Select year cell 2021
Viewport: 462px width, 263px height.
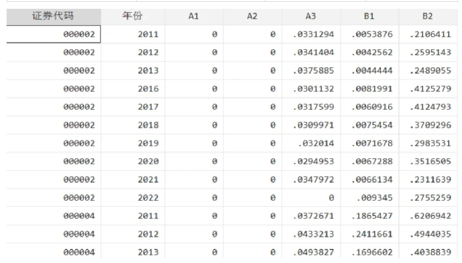pos(133,180)
